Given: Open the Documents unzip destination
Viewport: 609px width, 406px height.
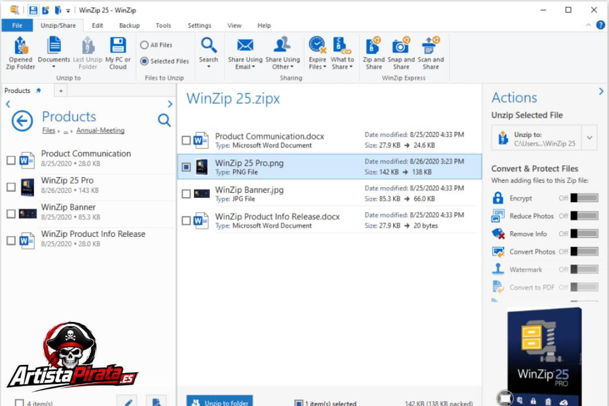Looking at the screenshot, I should click(54, 53).
